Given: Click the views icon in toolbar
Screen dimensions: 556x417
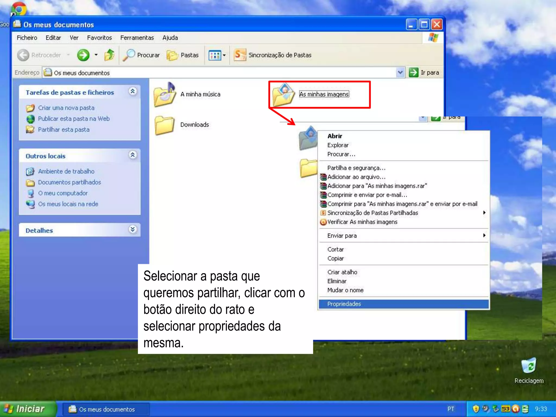Looking at the screenshot, I should pyautogui.click(x=214, y=55).
